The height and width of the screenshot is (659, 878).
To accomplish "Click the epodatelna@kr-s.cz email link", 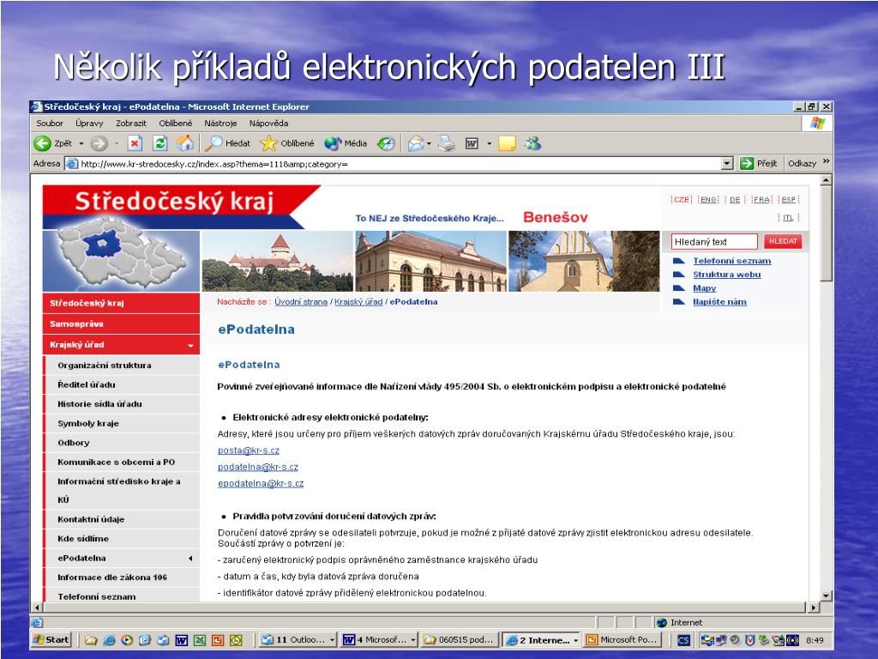I will point(261,483).
